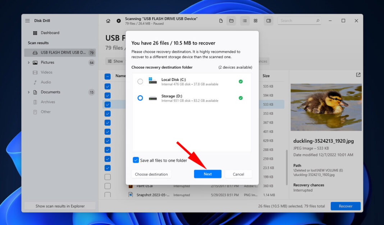The image size is (384, 225).
Task: Click the 23.5 KB size cell
Action: tap(269, 168)
